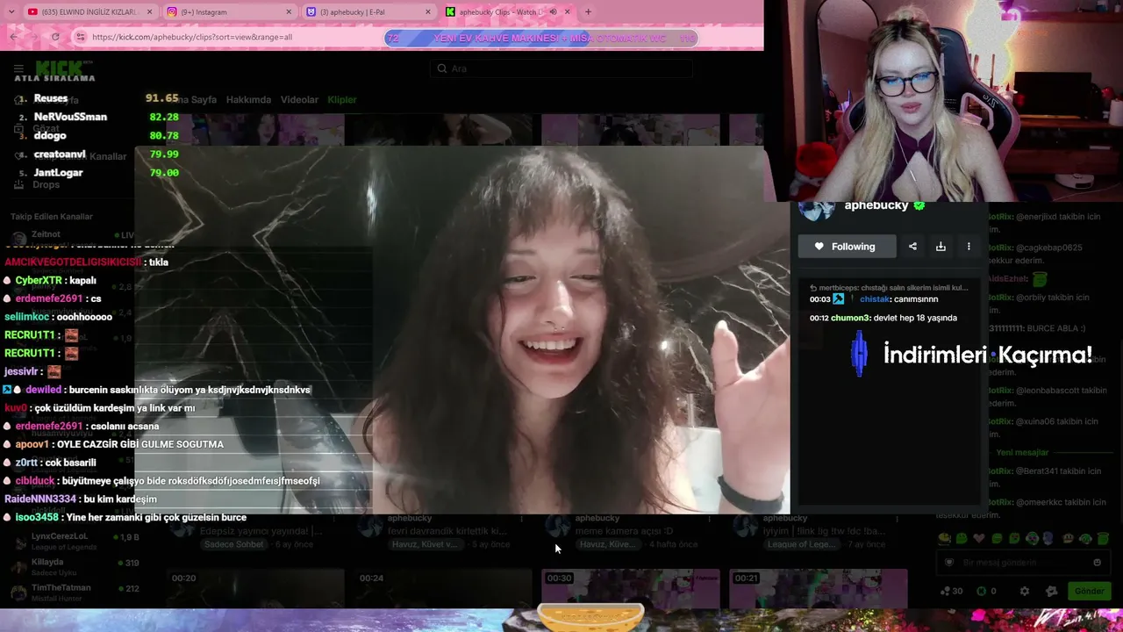Open the Hakkımda channel tab

coord(248,100)
